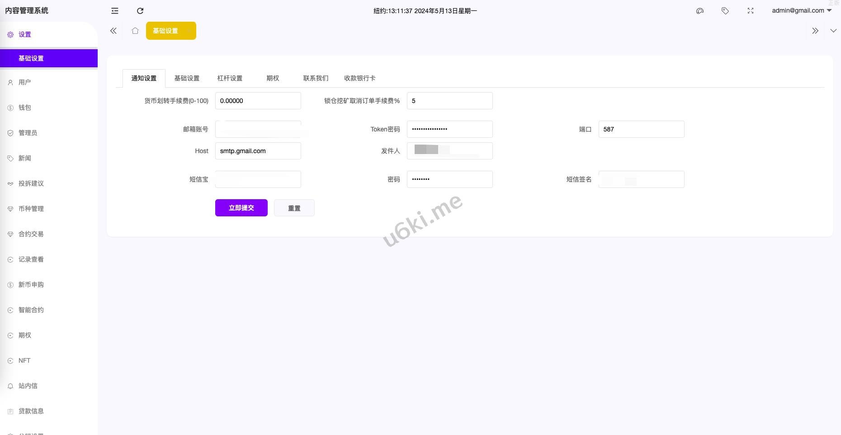Click the Host input field

coord(258,151)
